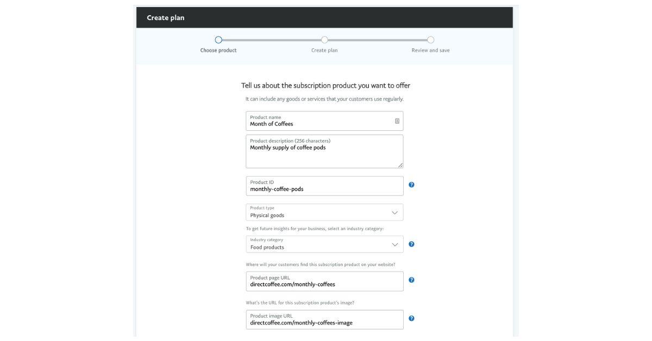This screenshot has height=341, width=652.
Task: Click into the Product description text area
Action: pos(324,155)
